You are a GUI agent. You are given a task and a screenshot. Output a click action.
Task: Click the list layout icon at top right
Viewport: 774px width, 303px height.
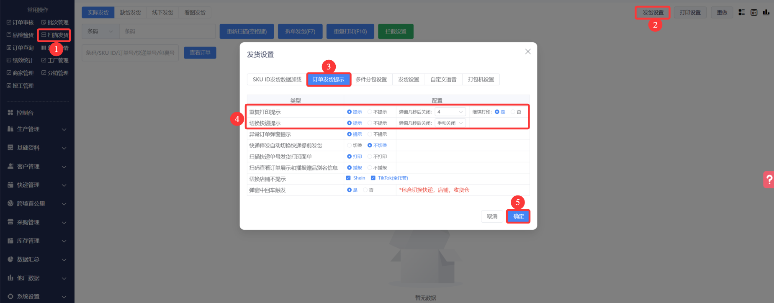741,13
